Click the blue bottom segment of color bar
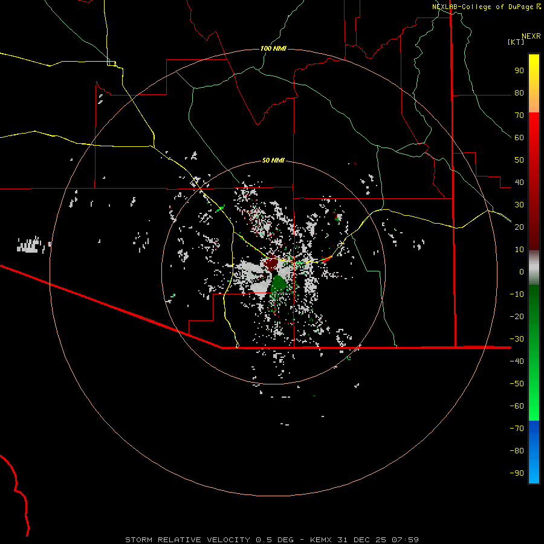 pyautogui.click(x=534, y=452)
